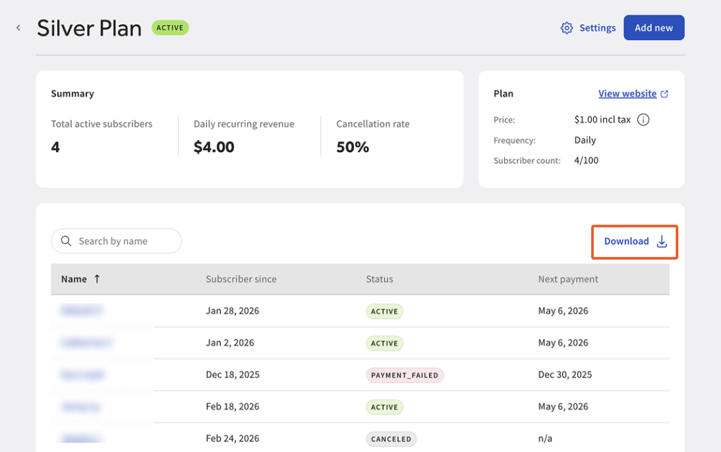Open the Settings link
721x452 pixels.
pos(597,28)
